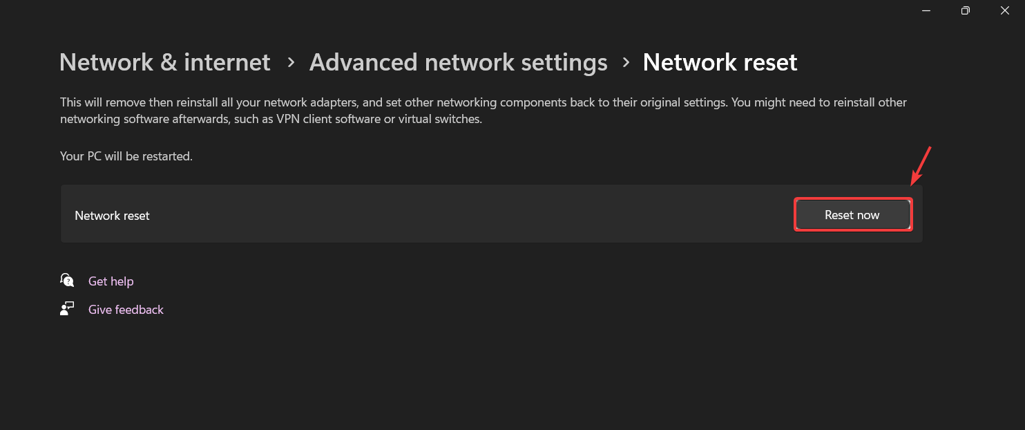1025x430 pixels.
Task: Click the "Your PC will be restarted" text
Action: point(126,156)
